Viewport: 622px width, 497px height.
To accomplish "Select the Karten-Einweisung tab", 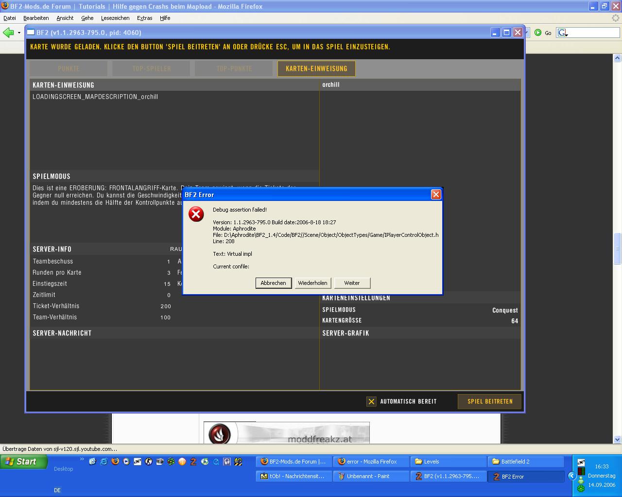I will (316, 68).
